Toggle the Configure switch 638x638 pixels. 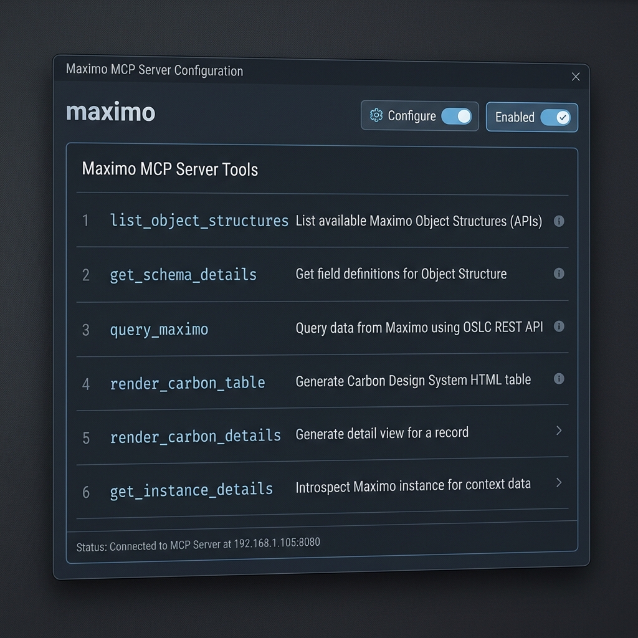457,115
